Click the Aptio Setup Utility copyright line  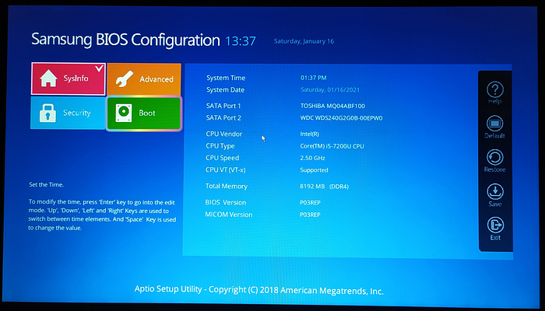[259, 290]
